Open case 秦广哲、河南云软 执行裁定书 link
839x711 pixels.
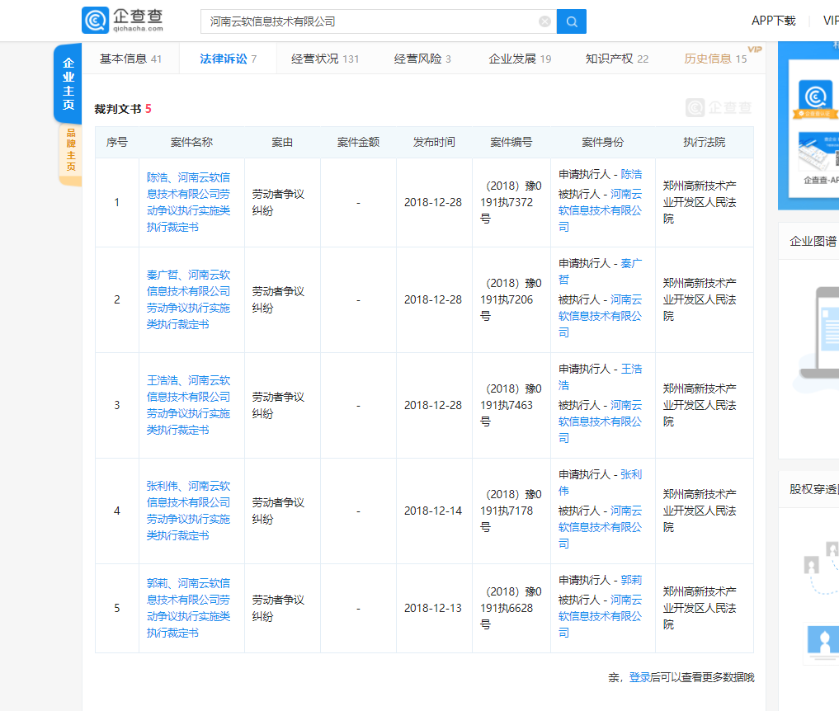(188, 299)
